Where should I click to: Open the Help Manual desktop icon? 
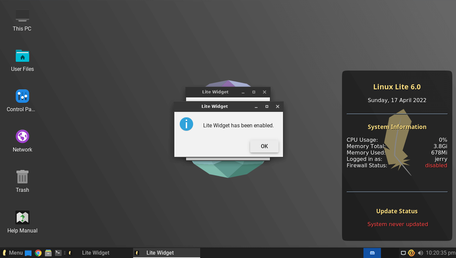22,218
